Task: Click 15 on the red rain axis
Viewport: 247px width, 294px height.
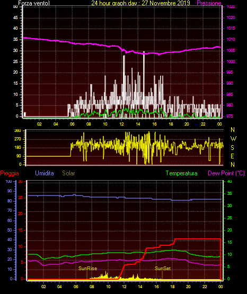Action: (21, 230)
